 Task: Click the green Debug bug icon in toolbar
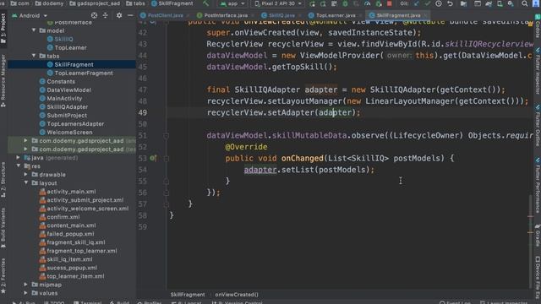click(345, 3)
